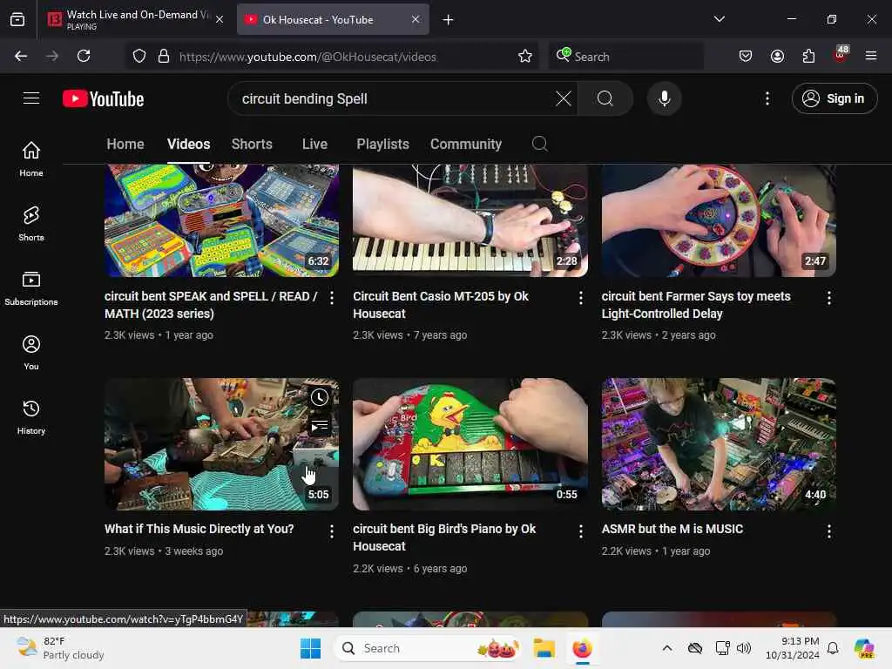892x669 pixels.
Task: Open title 'What if This Music Directly at You?'
Action: click(x=199, y=529)
